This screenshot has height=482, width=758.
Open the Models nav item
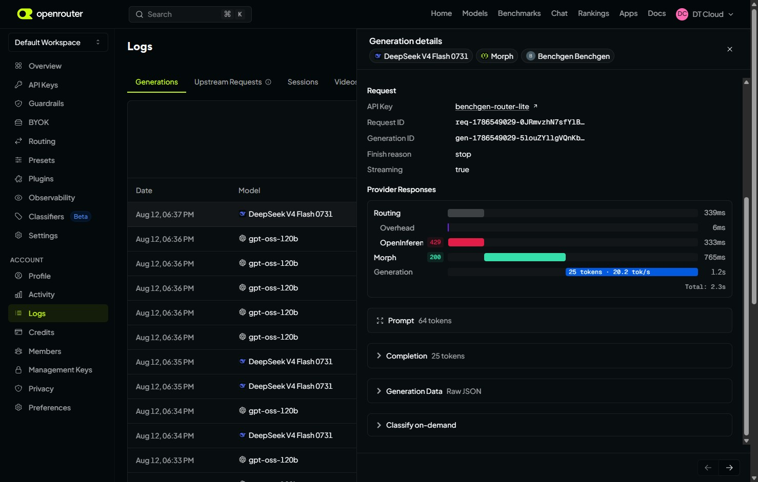click(475, 13)
